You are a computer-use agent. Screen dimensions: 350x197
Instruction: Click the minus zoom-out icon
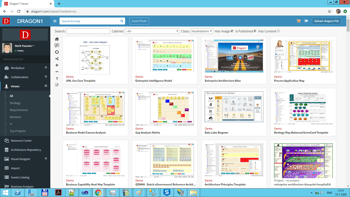[x=57, y=72]
